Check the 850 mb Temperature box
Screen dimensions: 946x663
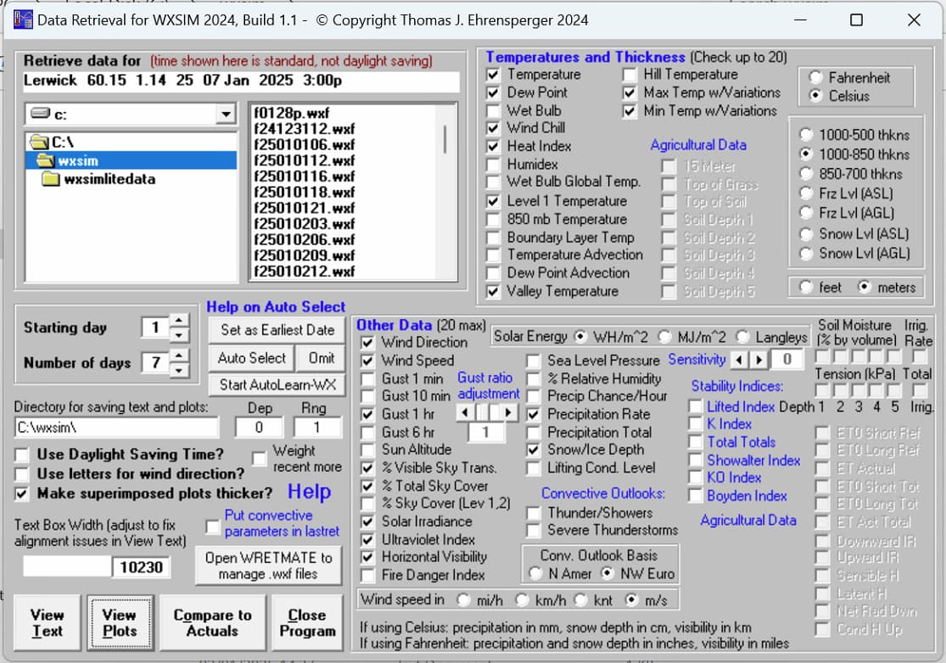(x=494, y=219)
